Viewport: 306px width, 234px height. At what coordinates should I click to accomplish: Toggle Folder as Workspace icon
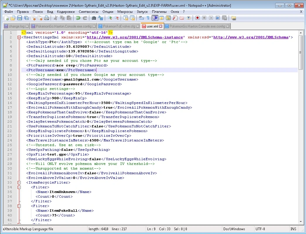pyautogui.click(x=182, y=18)
